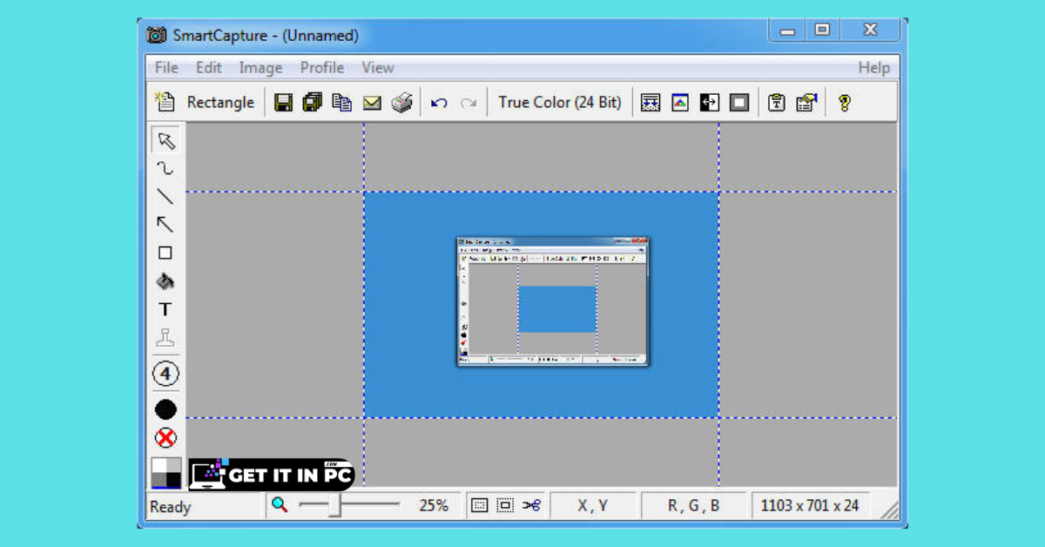Save the capture with the floppy disk icon
Viewport: 1045px width, 547px height.
tap(283, 103)
